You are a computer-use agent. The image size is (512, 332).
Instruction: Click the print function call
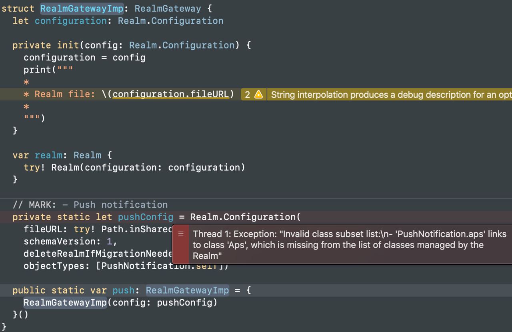click(x=37, y=70)
